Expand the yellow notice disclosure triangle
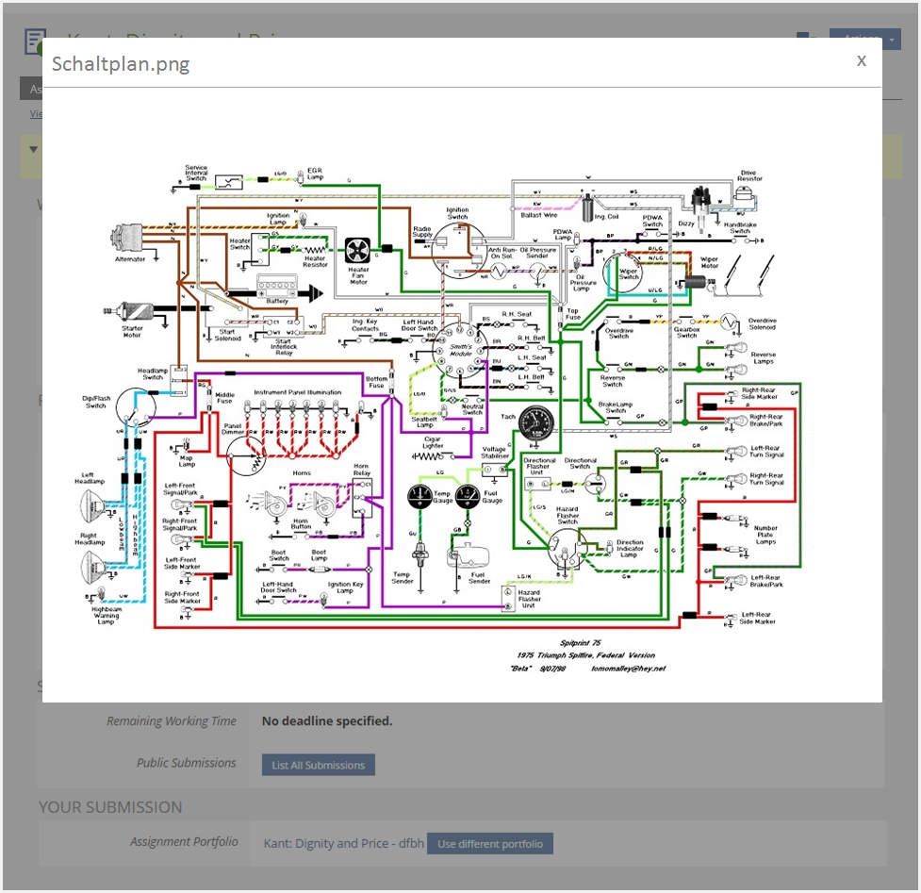The height and width of the screenshot is (893, 921). click(x=33, y=149)
